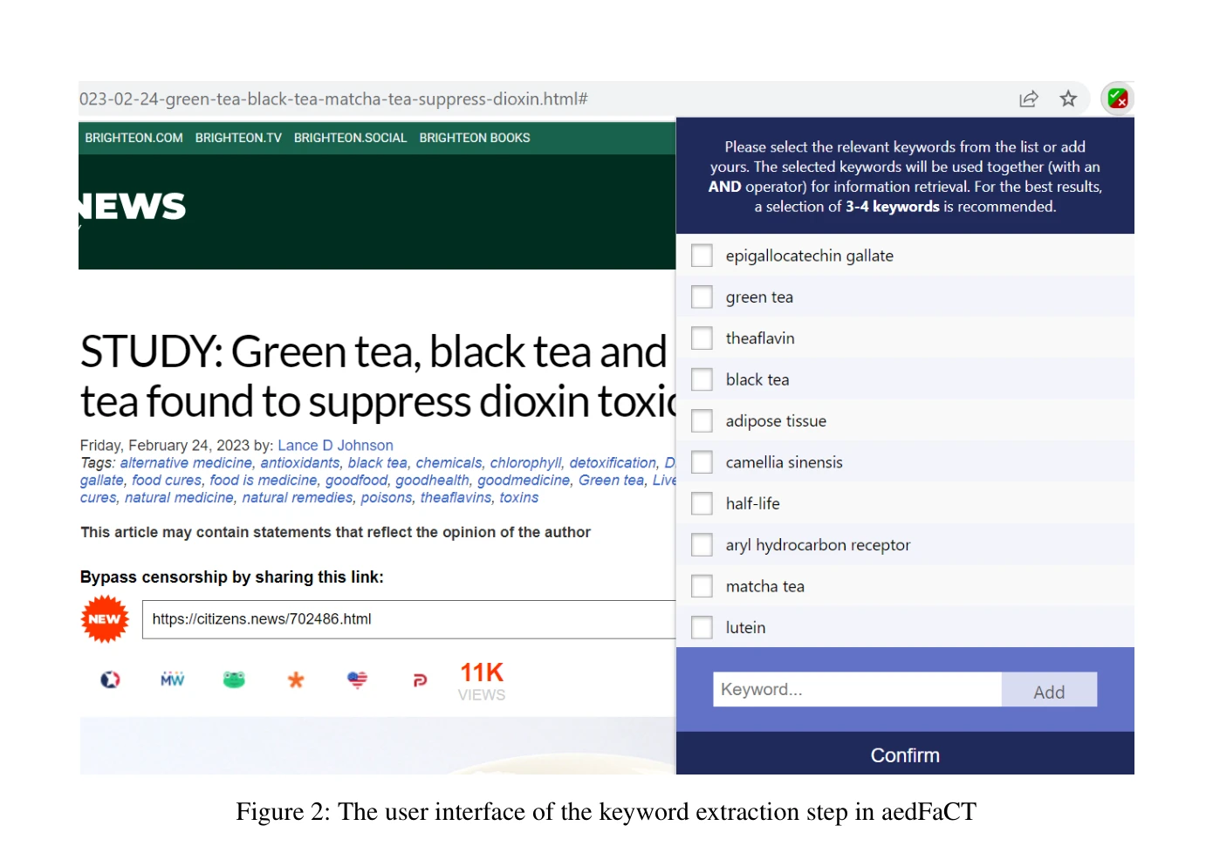
Task: Click the 11K VIEWS counter
Action: (482, 681)
